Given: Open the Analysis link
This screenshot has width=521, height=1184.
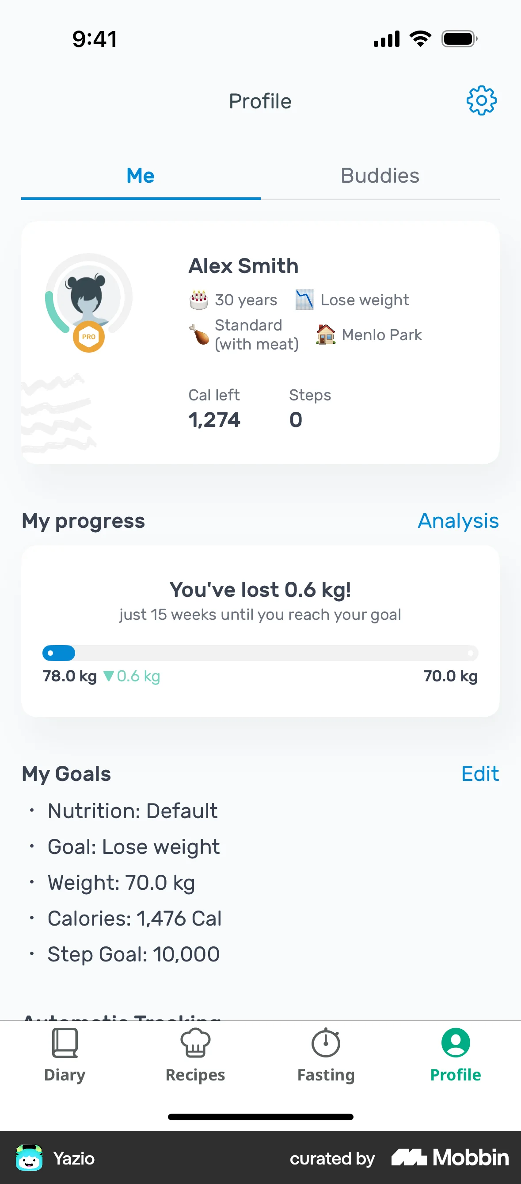Looking at the screenshot, I should pyautogui.click(x=458, y=521).
